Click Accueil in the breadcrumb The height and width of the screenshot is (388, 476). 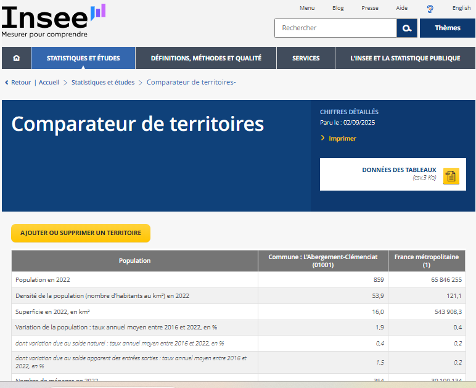pyautogui.click(x=49, y=83)
